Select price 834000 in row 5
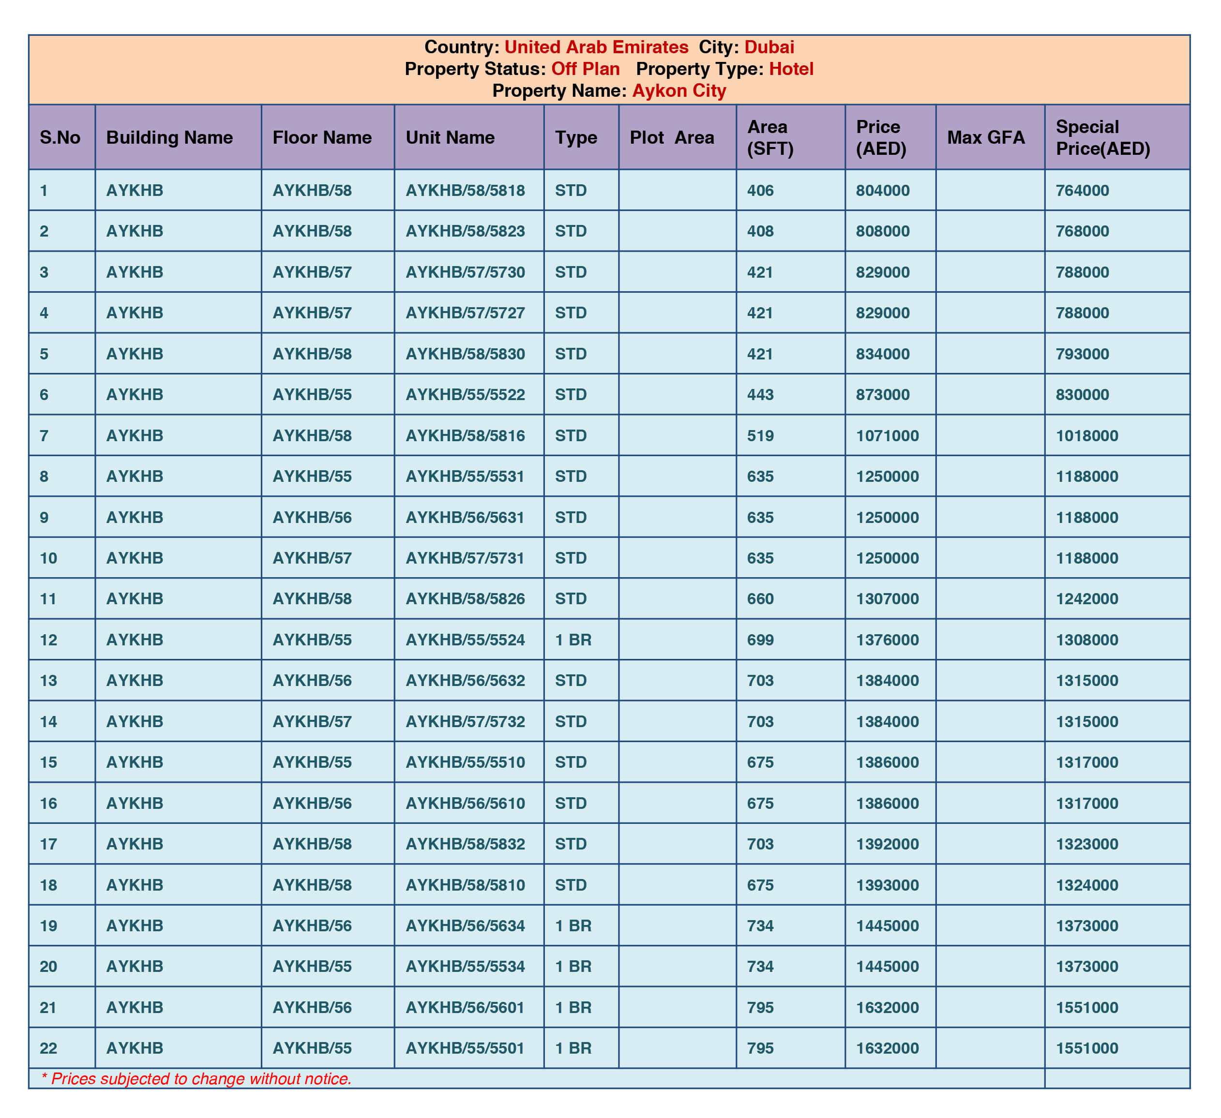Image resolution: width=1221 pixels, height=1118 pixels. point(891,354)
